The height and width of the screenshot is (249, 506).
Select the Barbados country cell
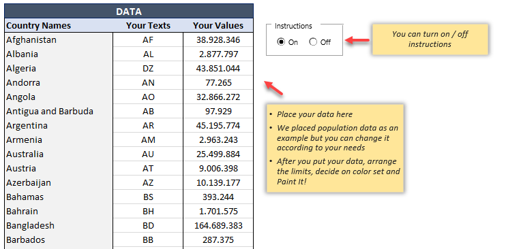[x=59, y=239]
